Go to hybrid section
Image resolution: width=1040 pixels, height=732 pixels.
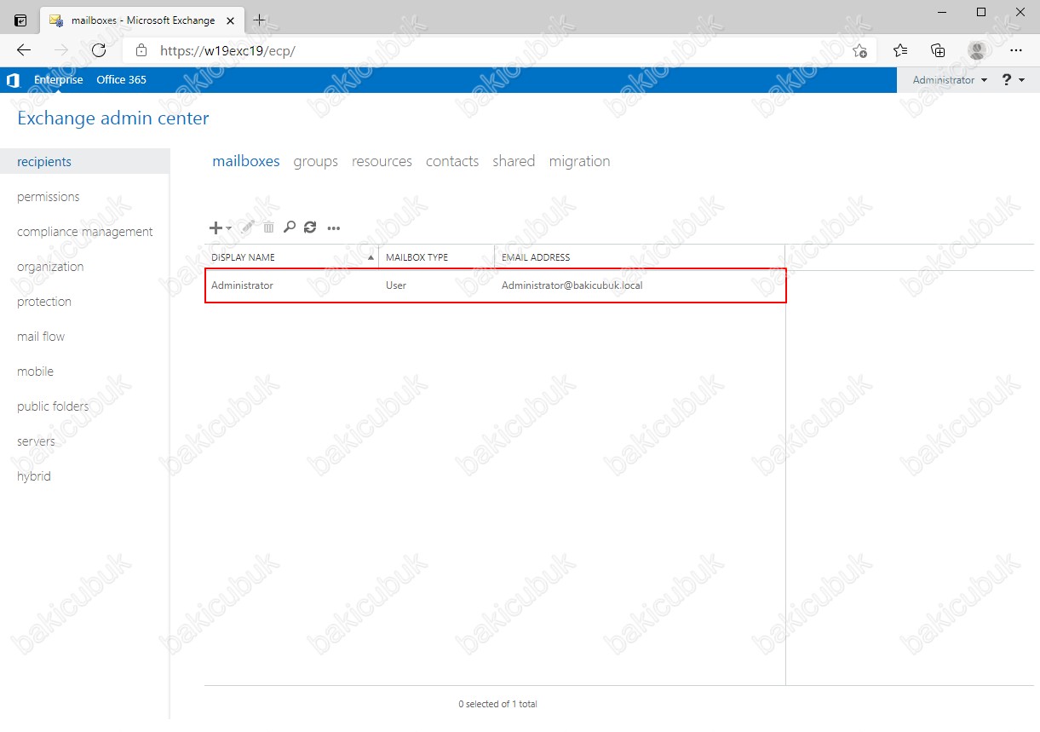pyautogui.click(x=34, y=476)
